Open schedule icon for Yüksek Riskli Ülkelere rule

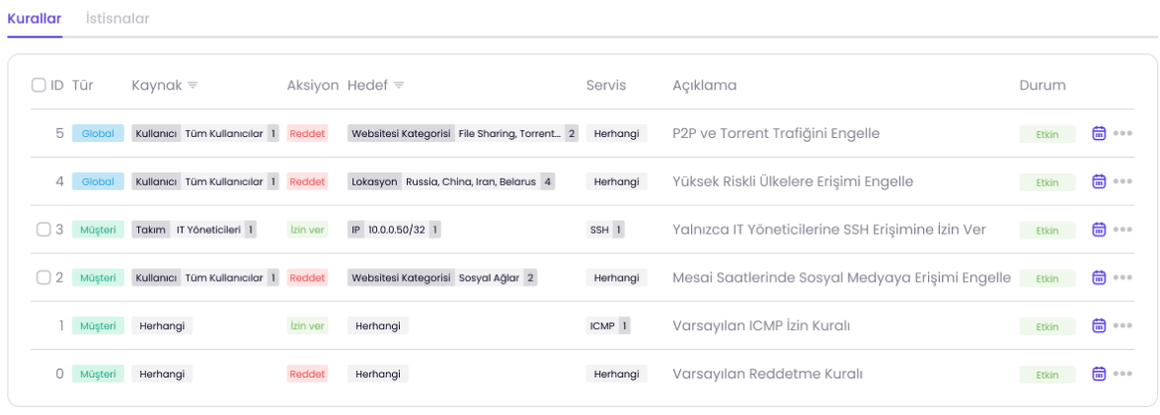tap(1099, 181)
